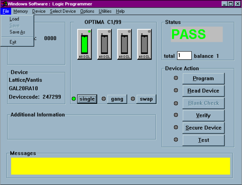
Task: Select the third 48 DIL socket icon
Action: coord(124,44)
